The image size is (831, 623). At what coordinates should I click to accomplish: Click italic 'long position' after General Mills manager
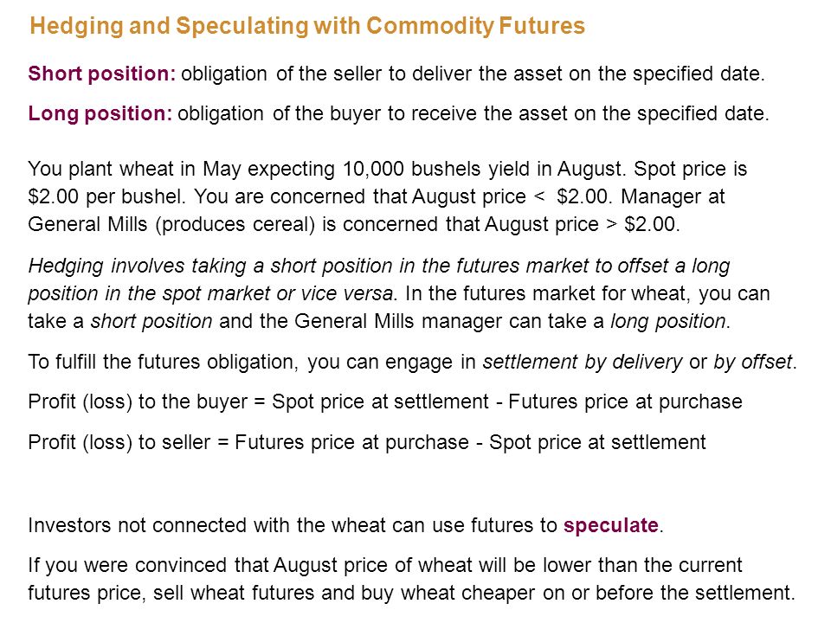pyautogui.click(x=668, y=322)
